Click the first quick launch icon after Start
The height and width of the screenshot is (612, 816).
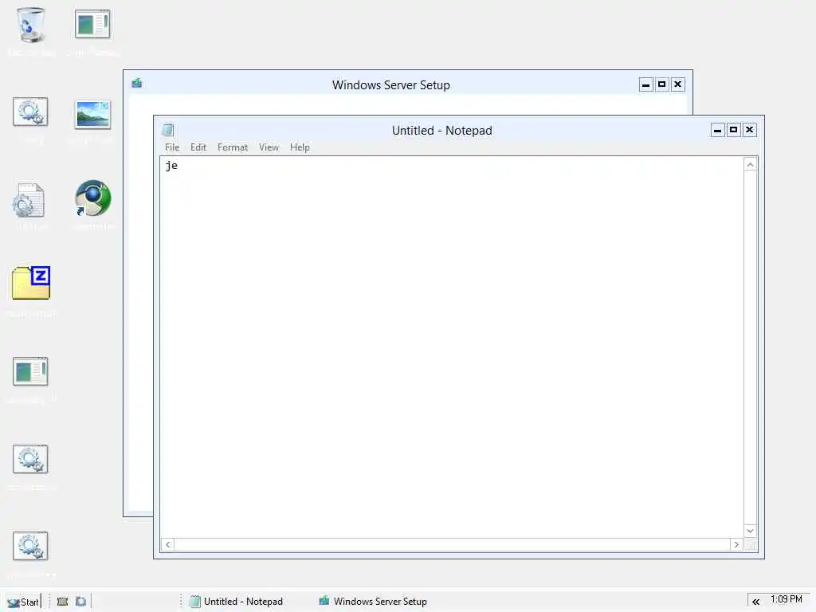62,602
